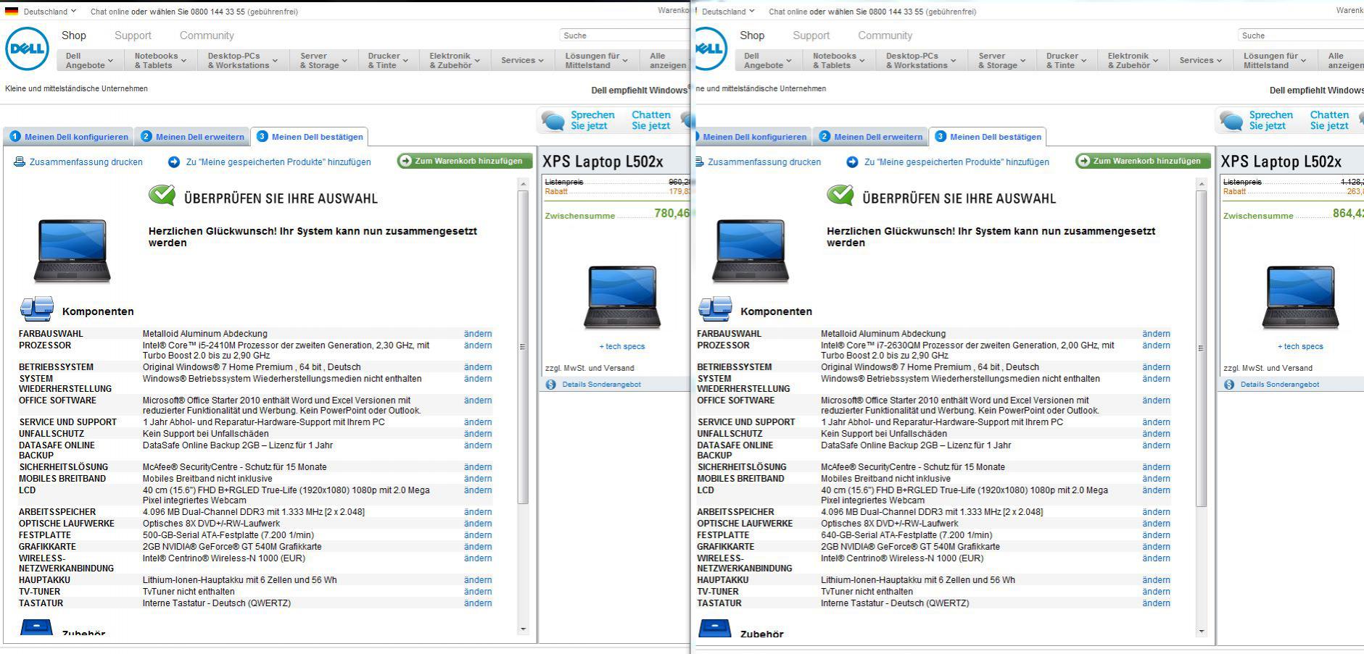Click "ändern" for BETRIEBSSYSTEM in the right window
The height and width of the screenshot is (654, 1364).
point(1156,367)
